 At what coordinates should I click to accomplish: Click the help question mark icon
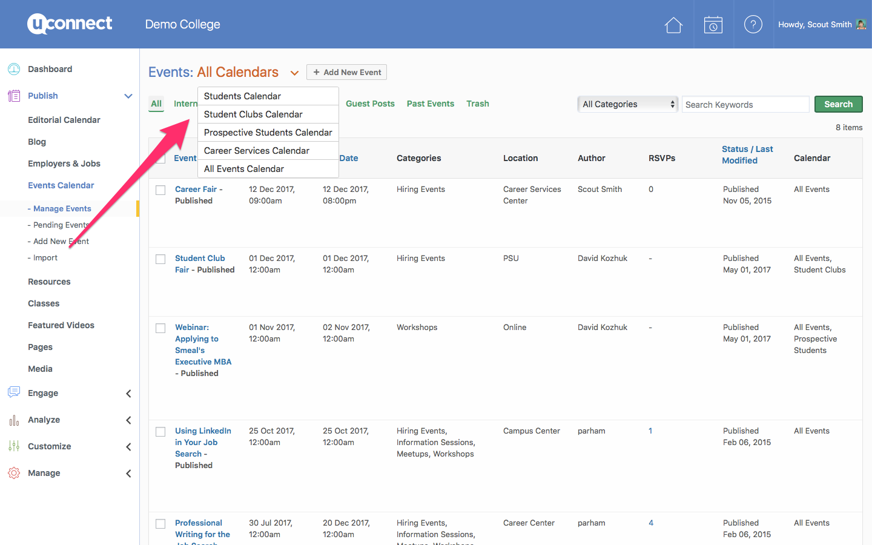[x=753, y=25]
